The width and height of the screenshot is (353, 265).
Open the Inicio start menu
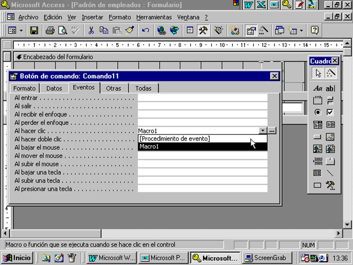point(17,258)
